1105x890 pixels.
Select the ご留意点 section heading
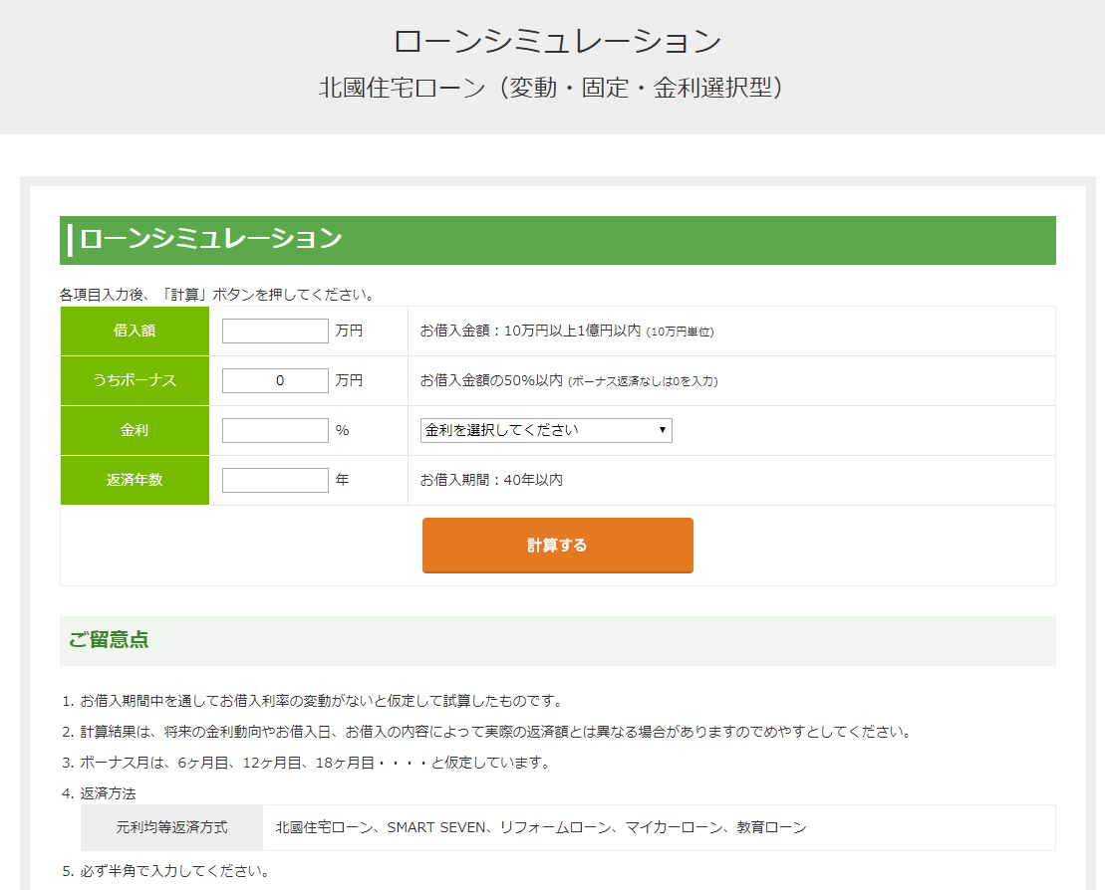click(109, 640)
